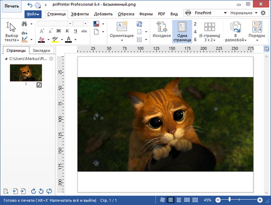Viewport: 271px width, 205px height.
Task: Click the В разнобой pages icon
Action: [235, 27]
